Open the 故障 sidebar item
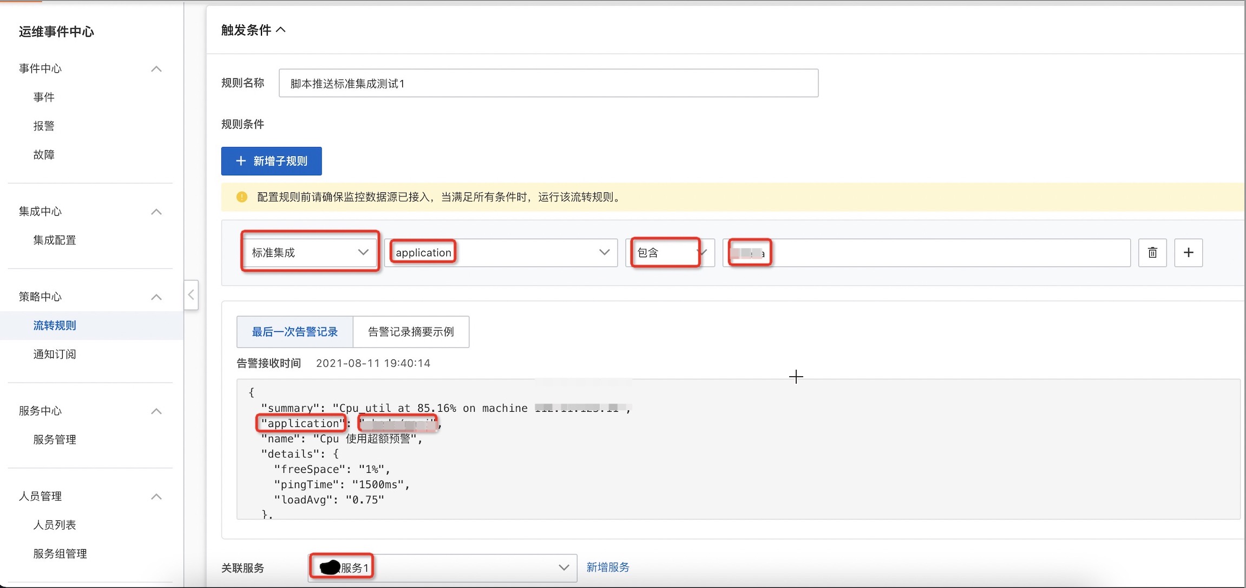Image resolution: width=1246 pixels, height=588 pixels. tap(44, 155)
